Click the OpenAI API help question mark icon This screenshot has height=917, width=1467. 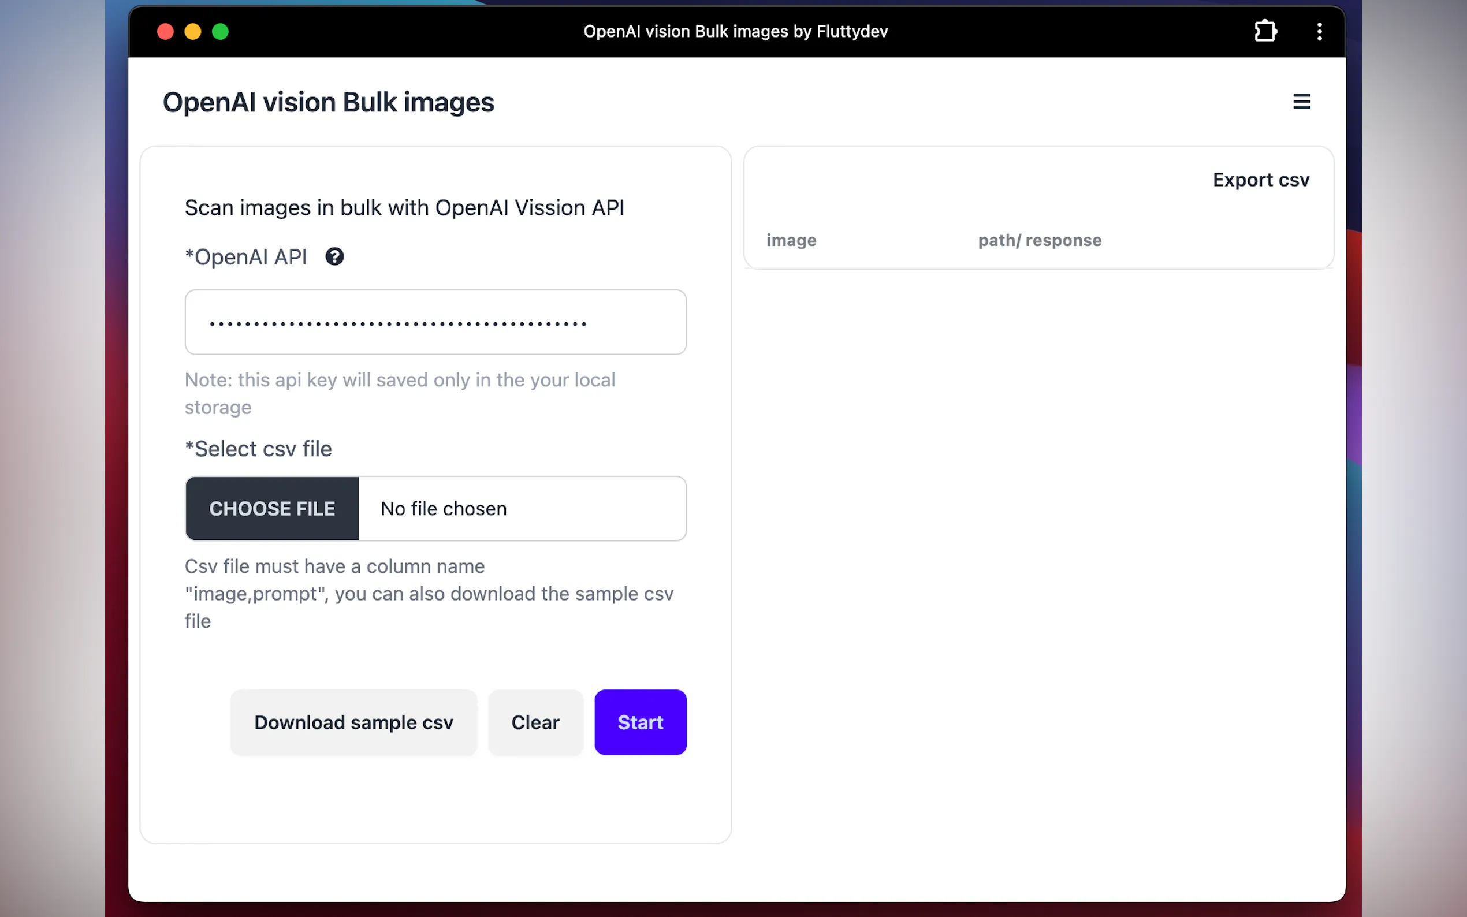click(x=334, y=256)
